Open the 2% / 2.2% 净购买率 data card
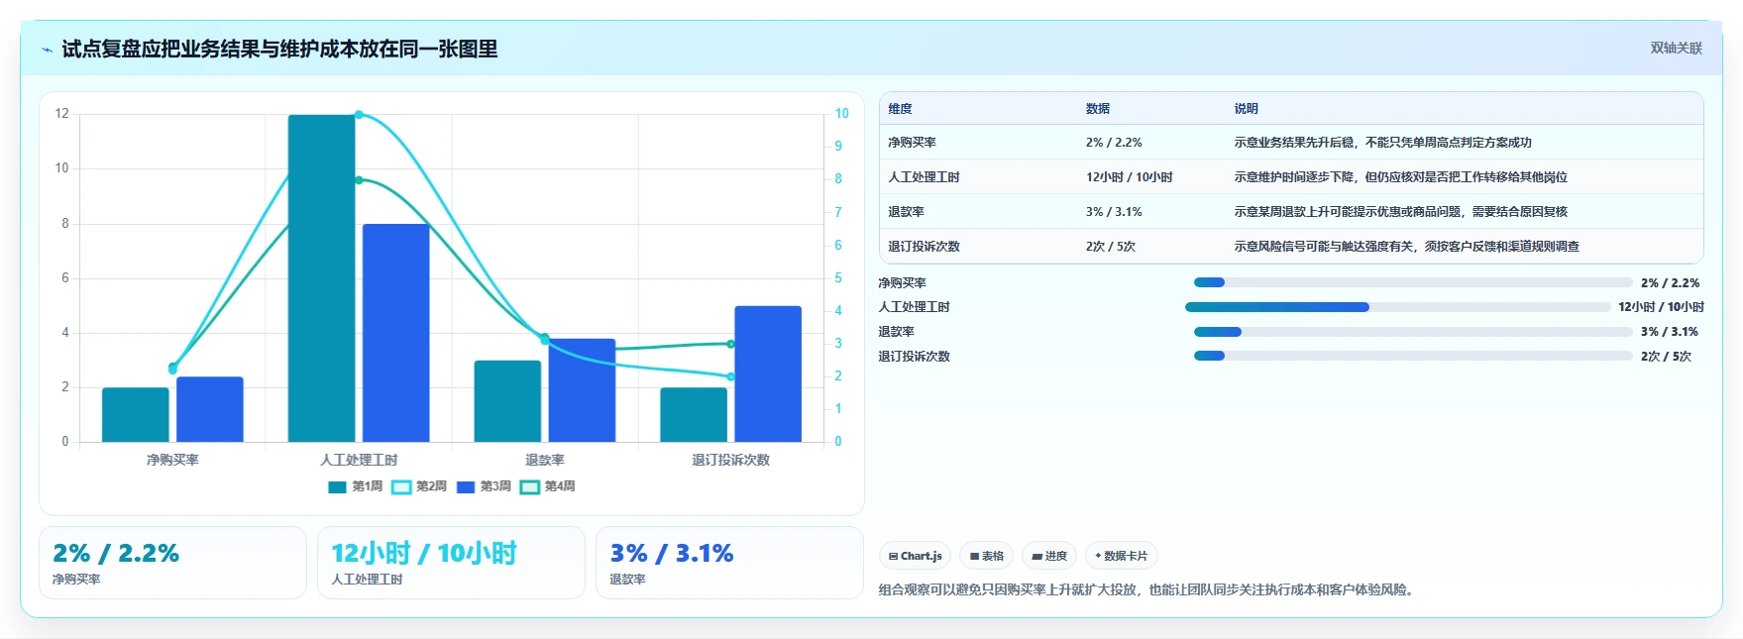Image resolution: width=1743 pixels, height=639 pixels. point(172,563)
